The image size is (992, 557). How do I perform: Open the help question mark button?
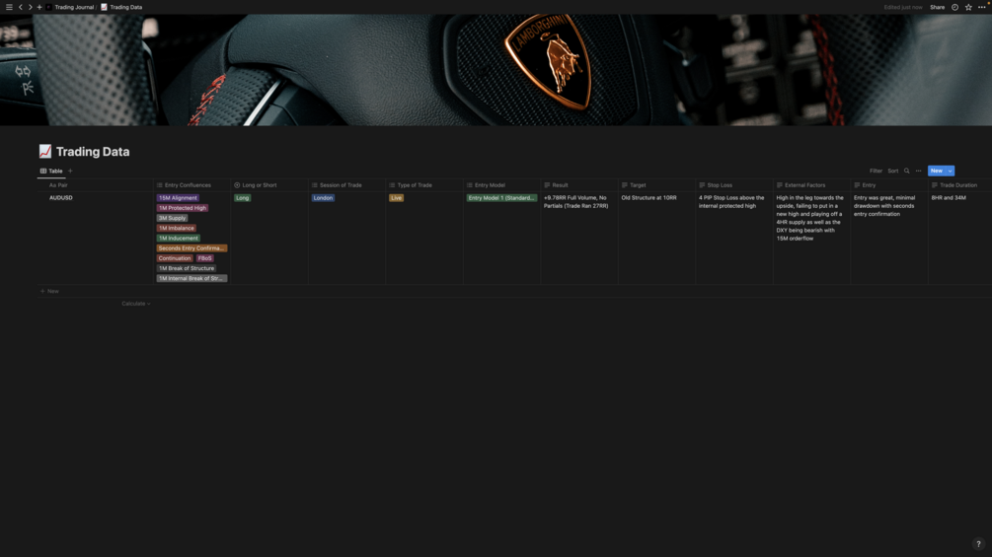coord(978,544)
